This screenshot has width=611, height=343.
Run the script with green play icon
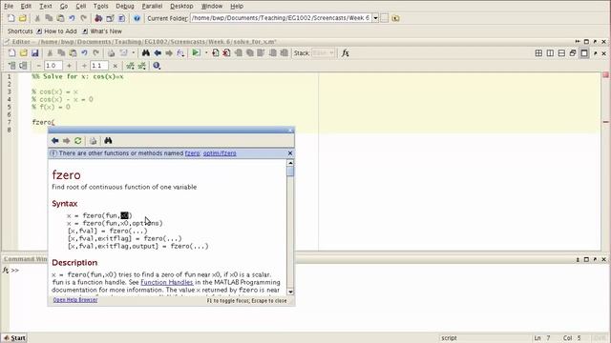click(196, 53)
